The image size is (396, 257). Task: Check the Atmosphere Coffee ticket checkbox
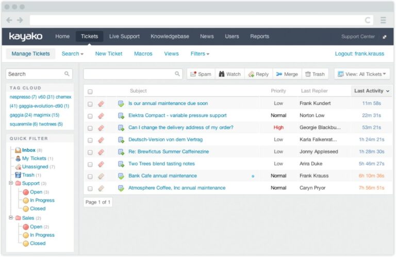click(90, 188)
